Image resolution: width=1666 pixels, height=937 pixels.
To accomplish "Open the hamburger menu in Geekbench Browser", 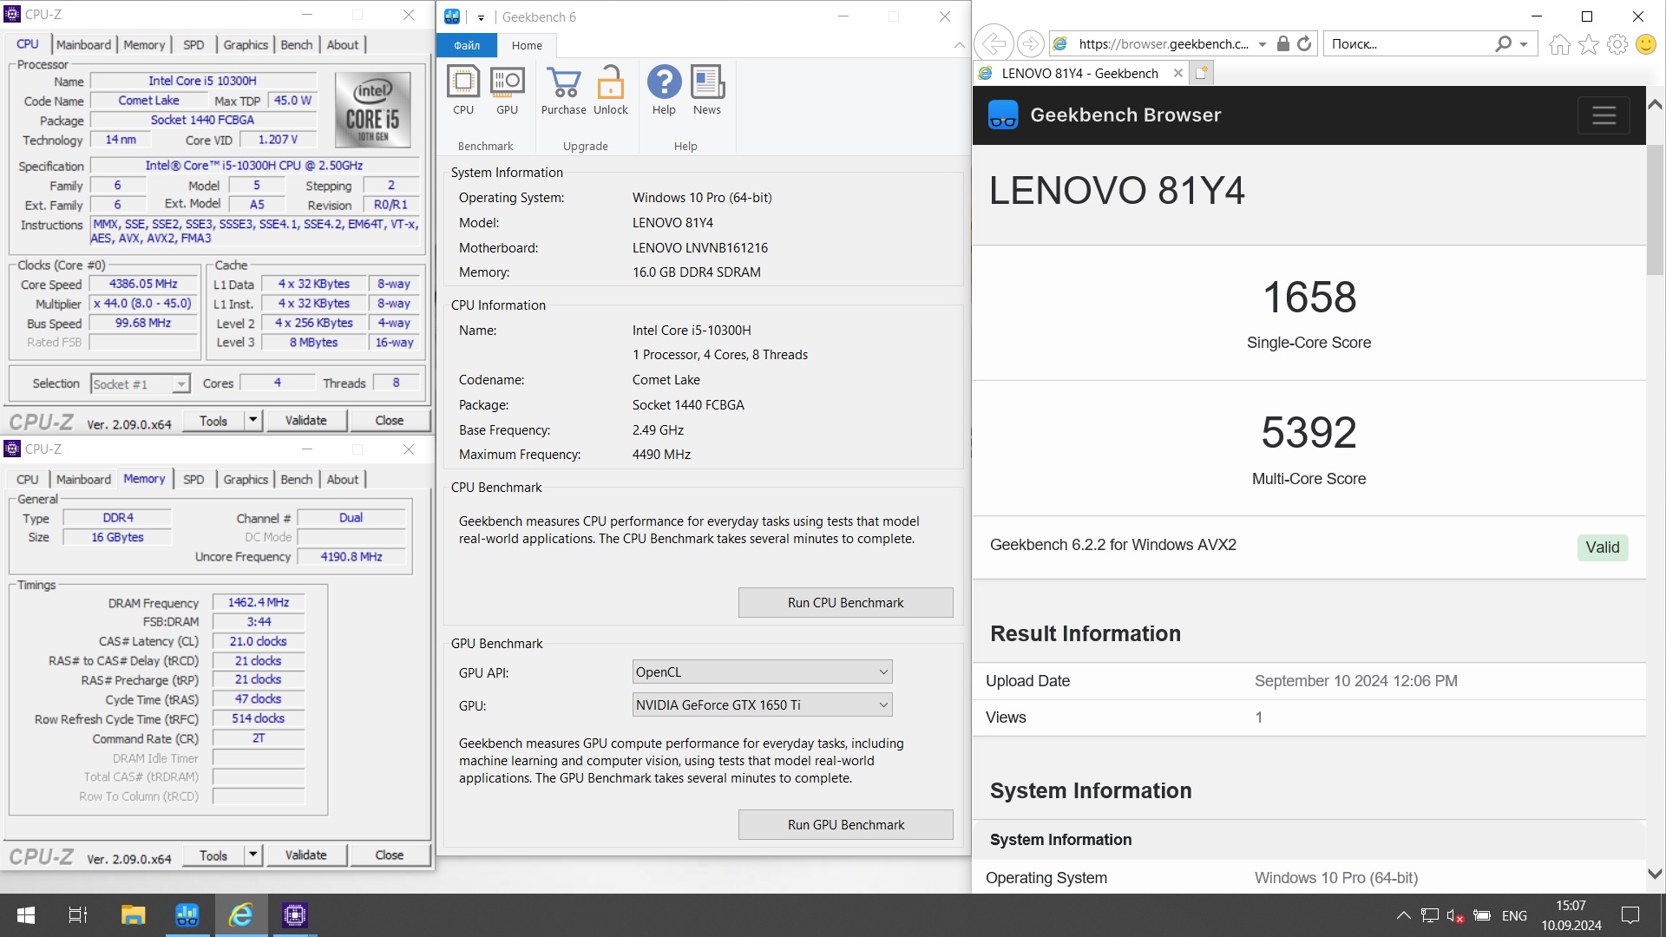I will 1604,115.
